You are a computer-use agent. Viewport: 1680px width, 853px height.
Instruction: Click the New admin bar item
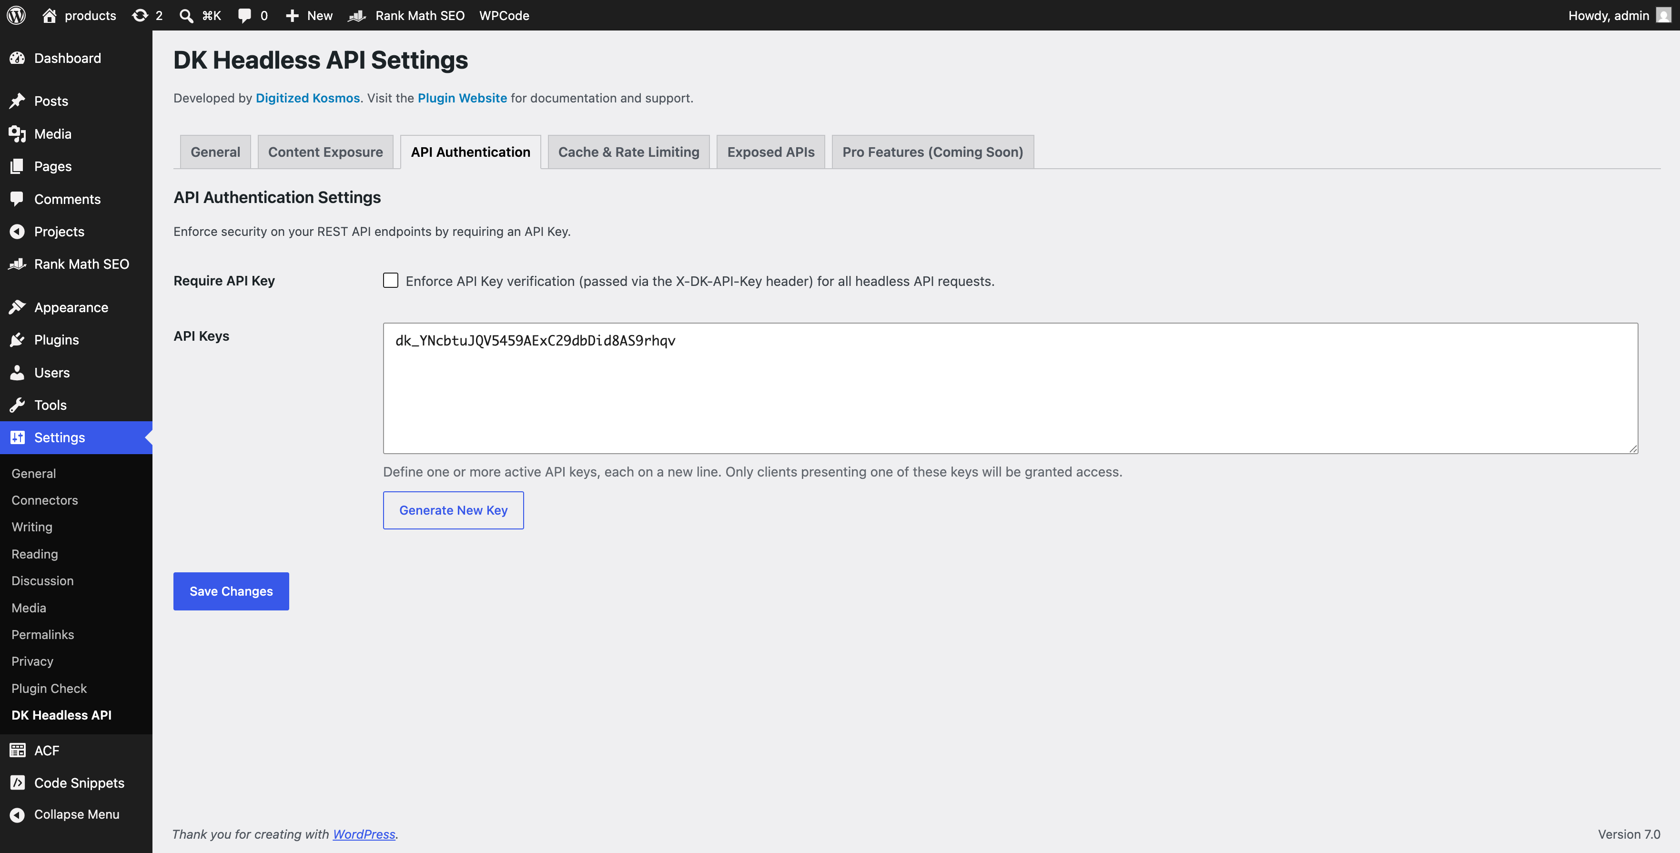309,15
